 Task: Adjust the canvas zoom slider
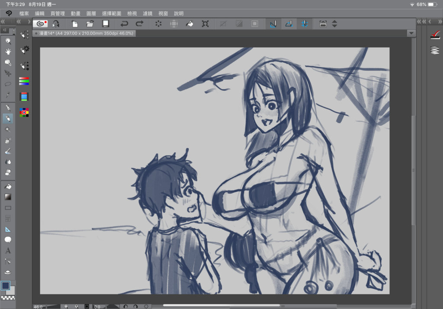(53, 306)
